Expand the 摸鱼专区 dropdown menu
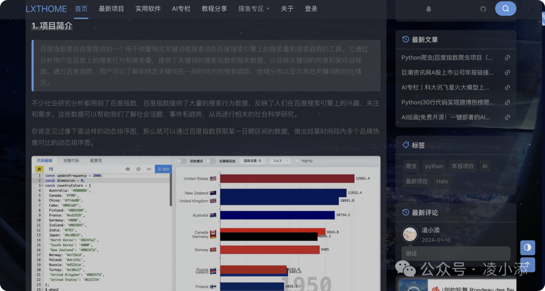This screenshot has width=545, height=291. coord(254,9)
